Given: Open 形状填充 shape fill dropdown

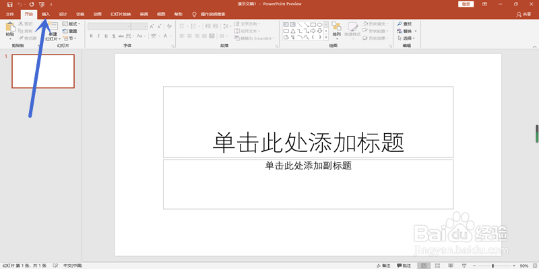Looking at the screenshot, I should 376,24.
